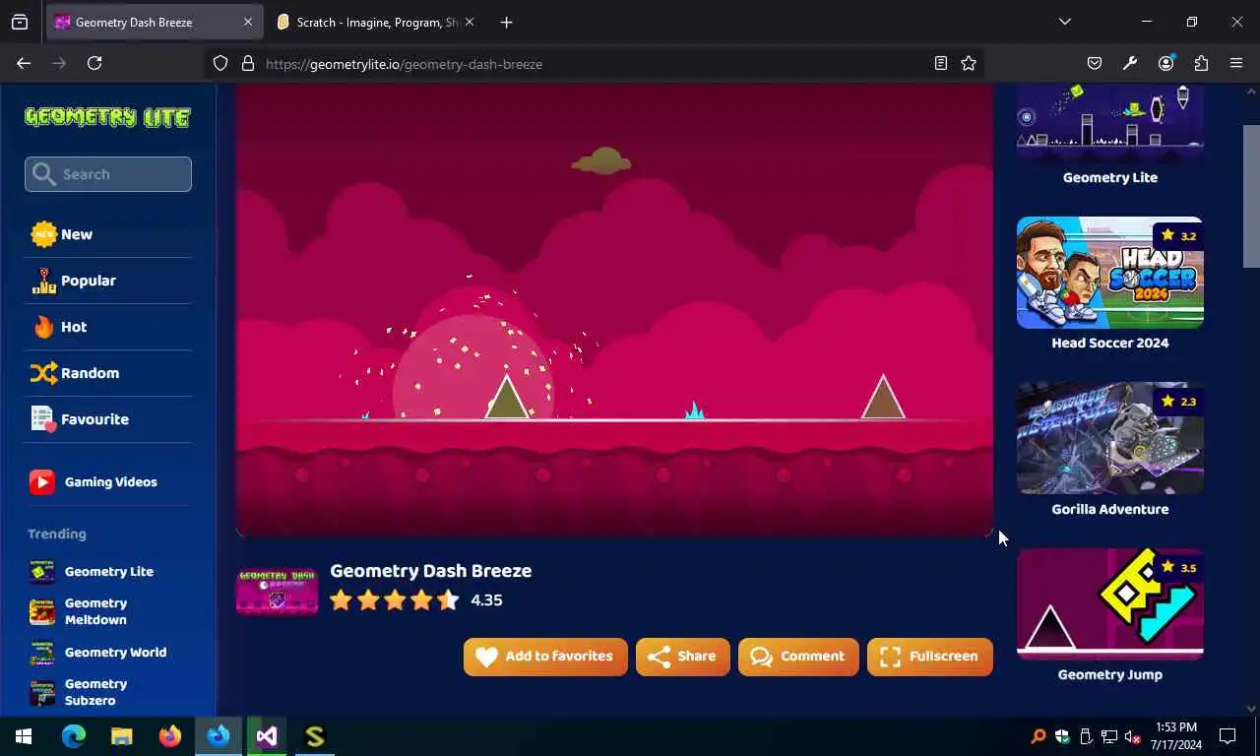This screenshot has height=756, width=1260.
Task: Open the Firefox account icon
Action: click(x=1165, y=63)
